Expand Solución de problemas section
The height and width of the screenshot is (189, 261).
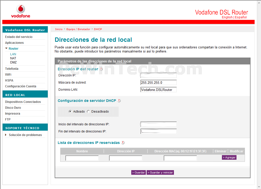(6, 135)
